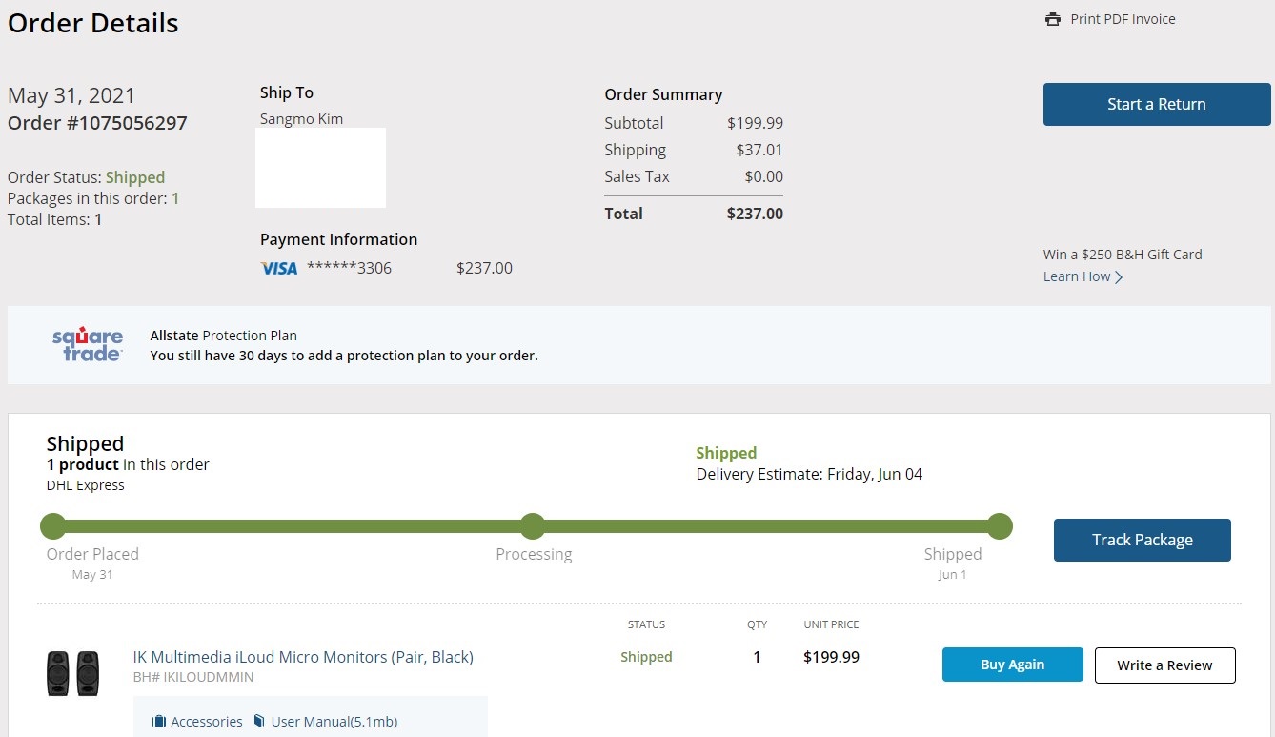1275x737 pixels.
Task: Click the Write a Review button
Action: coord(1164,665)
